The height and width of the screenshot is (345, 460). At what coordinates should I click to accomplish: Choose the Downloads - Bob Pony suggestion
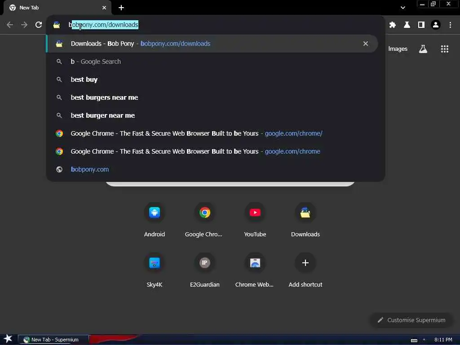pyautogui.click(x=212, y=44)
